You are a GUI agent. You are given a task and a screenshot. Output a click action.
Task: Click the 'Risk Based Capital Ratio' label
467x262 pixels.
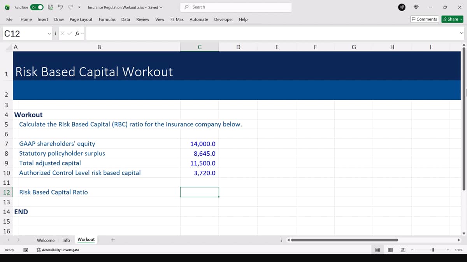(53, 192)
